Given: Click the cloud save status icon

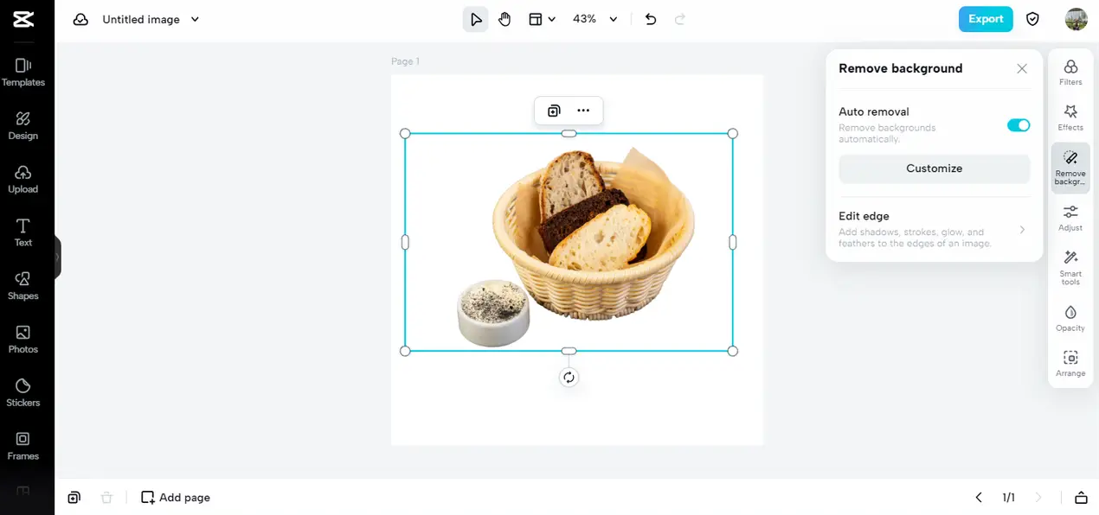Looking at the screenshot, I should coord(80,19).
